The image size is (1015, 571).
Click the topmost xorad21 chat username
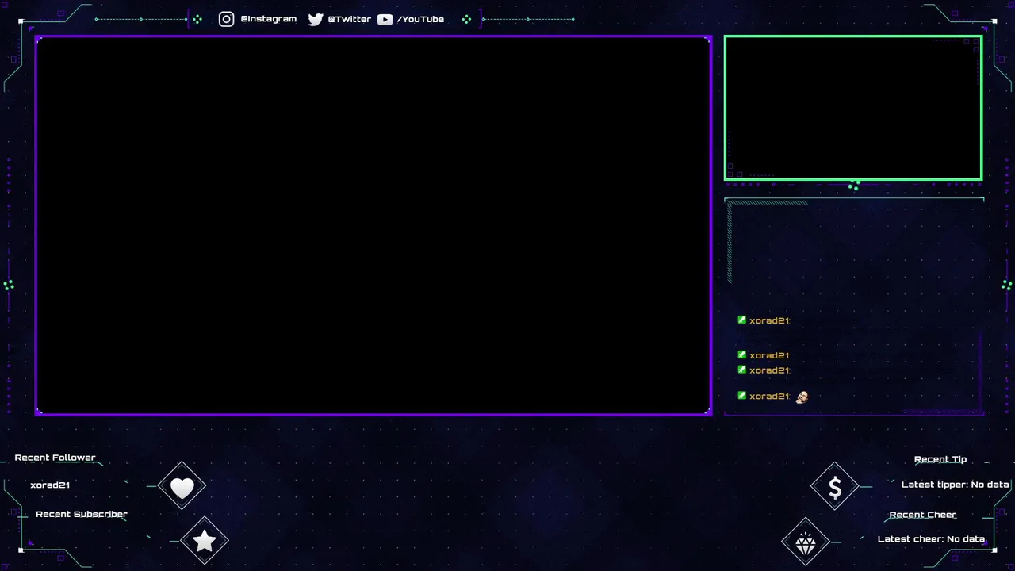pyautogui.click(x=770, y=320)
